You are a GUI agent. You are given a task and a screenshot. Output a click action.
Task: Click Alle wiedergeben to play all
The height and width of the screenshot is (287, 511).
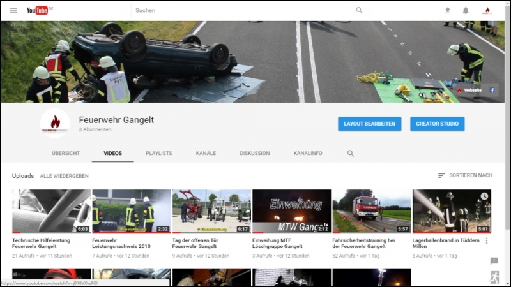click(x=65, y=176)
